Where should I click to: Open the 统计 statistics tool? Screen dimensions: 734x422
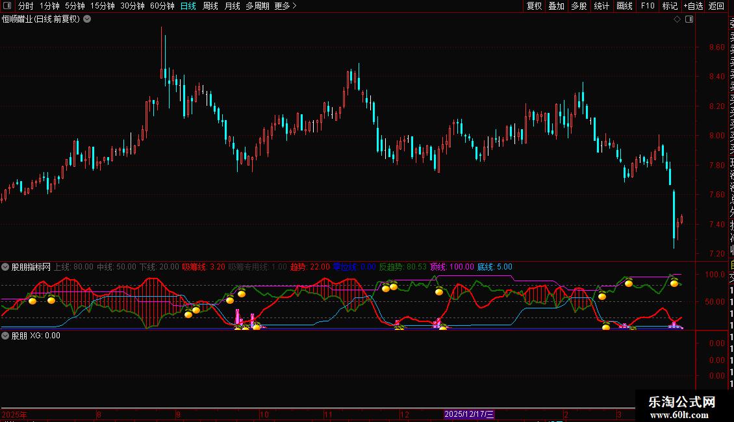click(x=601, y=6)
